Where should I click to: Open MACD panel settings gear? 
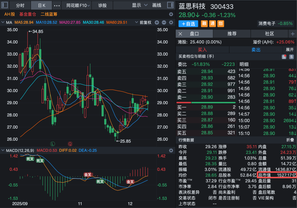pyautogui.click(x=171, y=150)
